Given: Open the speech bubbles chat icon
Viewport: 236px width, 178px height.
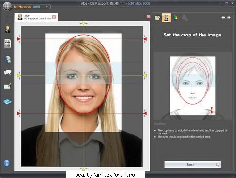Looking at the screenshot, I should (x=8, y=72).
